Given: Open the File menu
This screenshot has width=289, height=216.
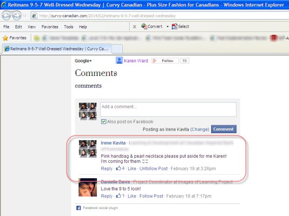Looking at the screenshot, I should point(6,27).
